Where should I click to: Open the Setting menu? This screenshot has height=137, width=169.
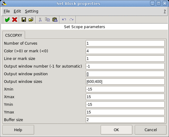(x=32, y=11)
